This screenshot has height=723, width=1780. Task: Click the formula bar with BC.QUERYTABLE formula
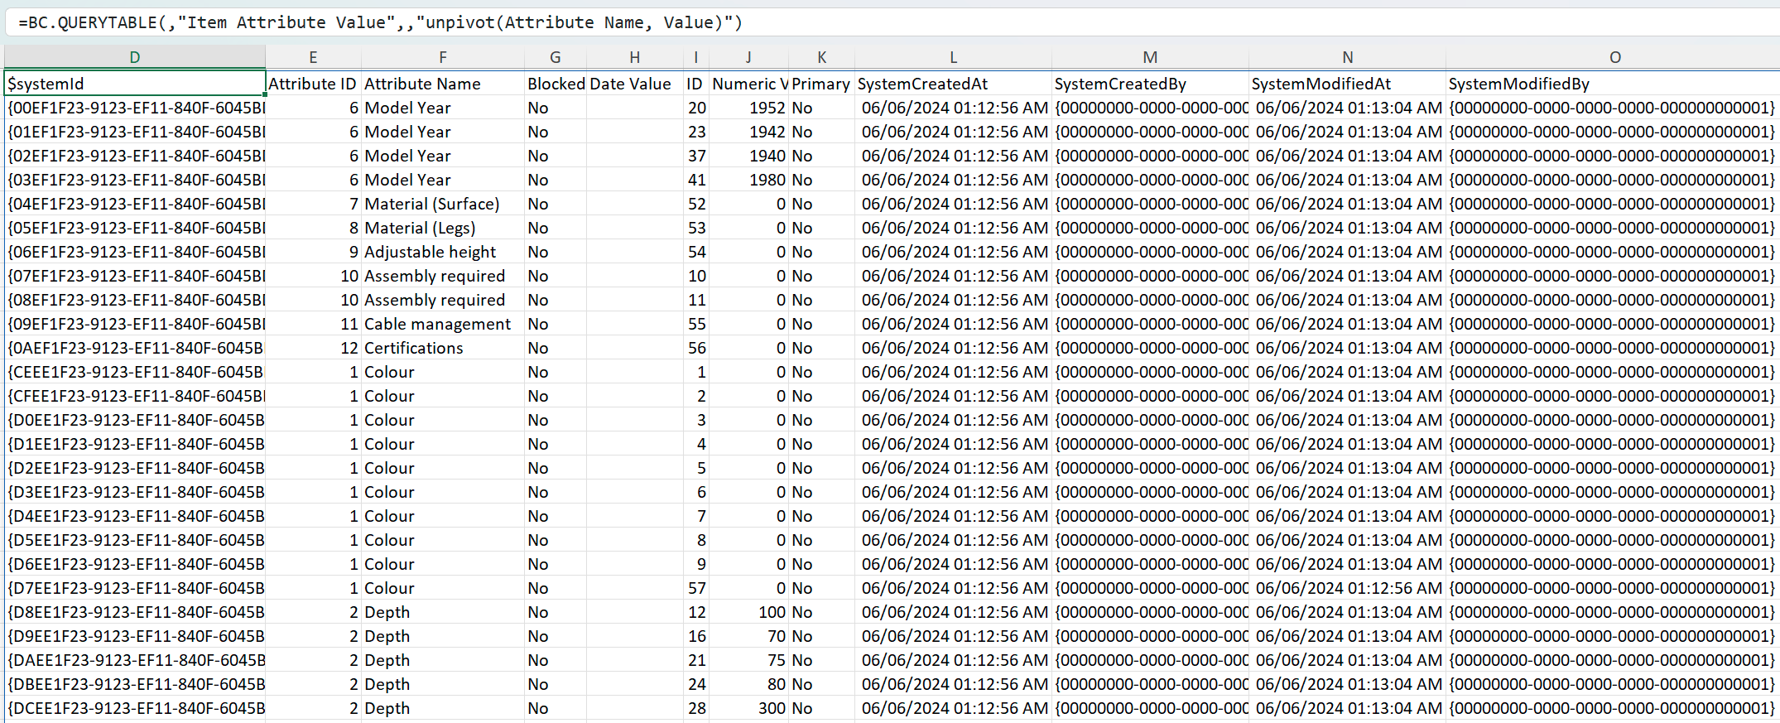pos(892,22)
